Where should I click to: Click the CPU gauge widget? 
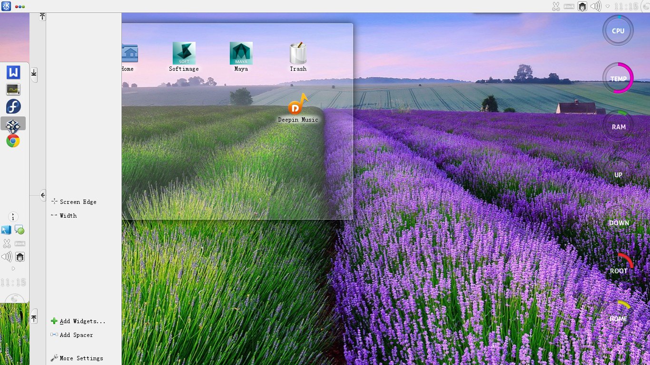pyautogui.click(x=618, y=30)
